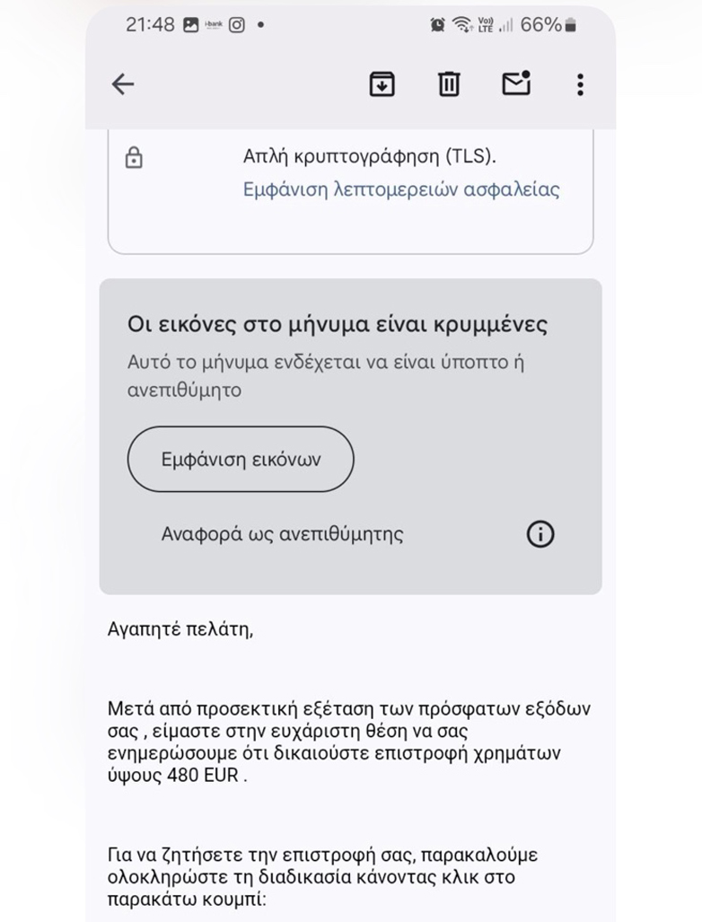Delete email with trash can icon
The width and height of the screenshot is (702, 922).
pyautogui.click(x=449, y=84)
